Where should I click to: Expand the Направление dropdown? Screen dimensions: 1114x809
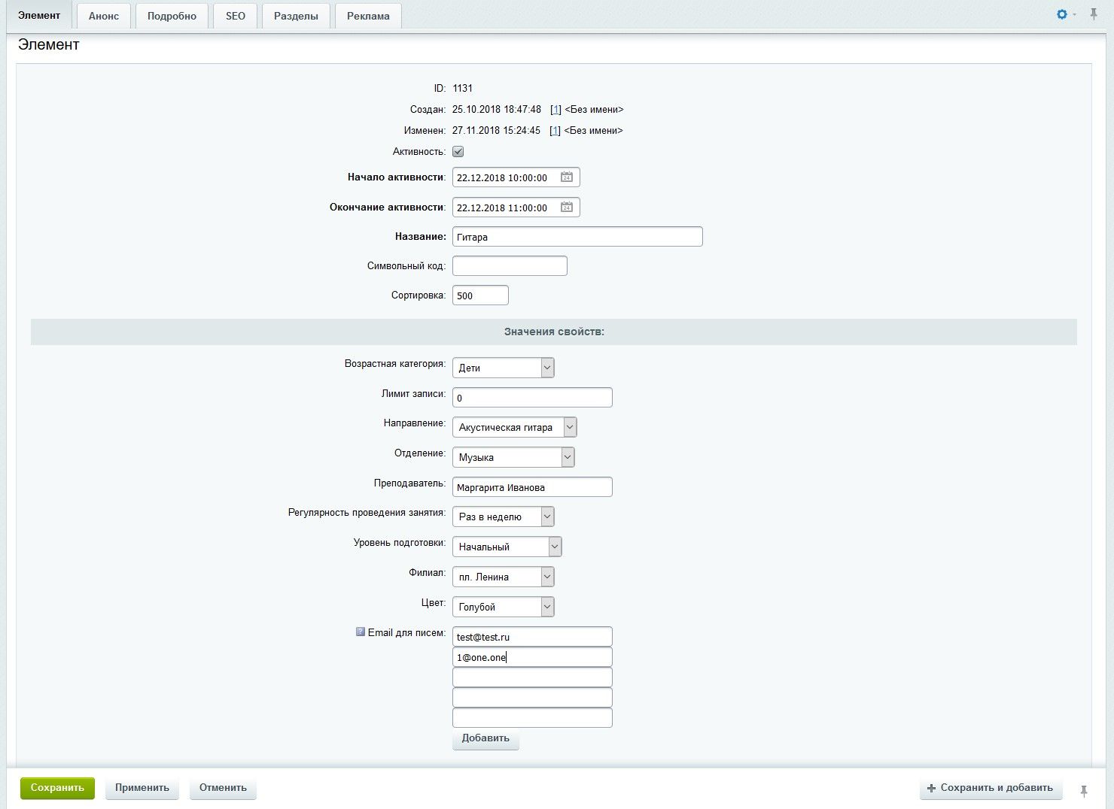[515, 427]
